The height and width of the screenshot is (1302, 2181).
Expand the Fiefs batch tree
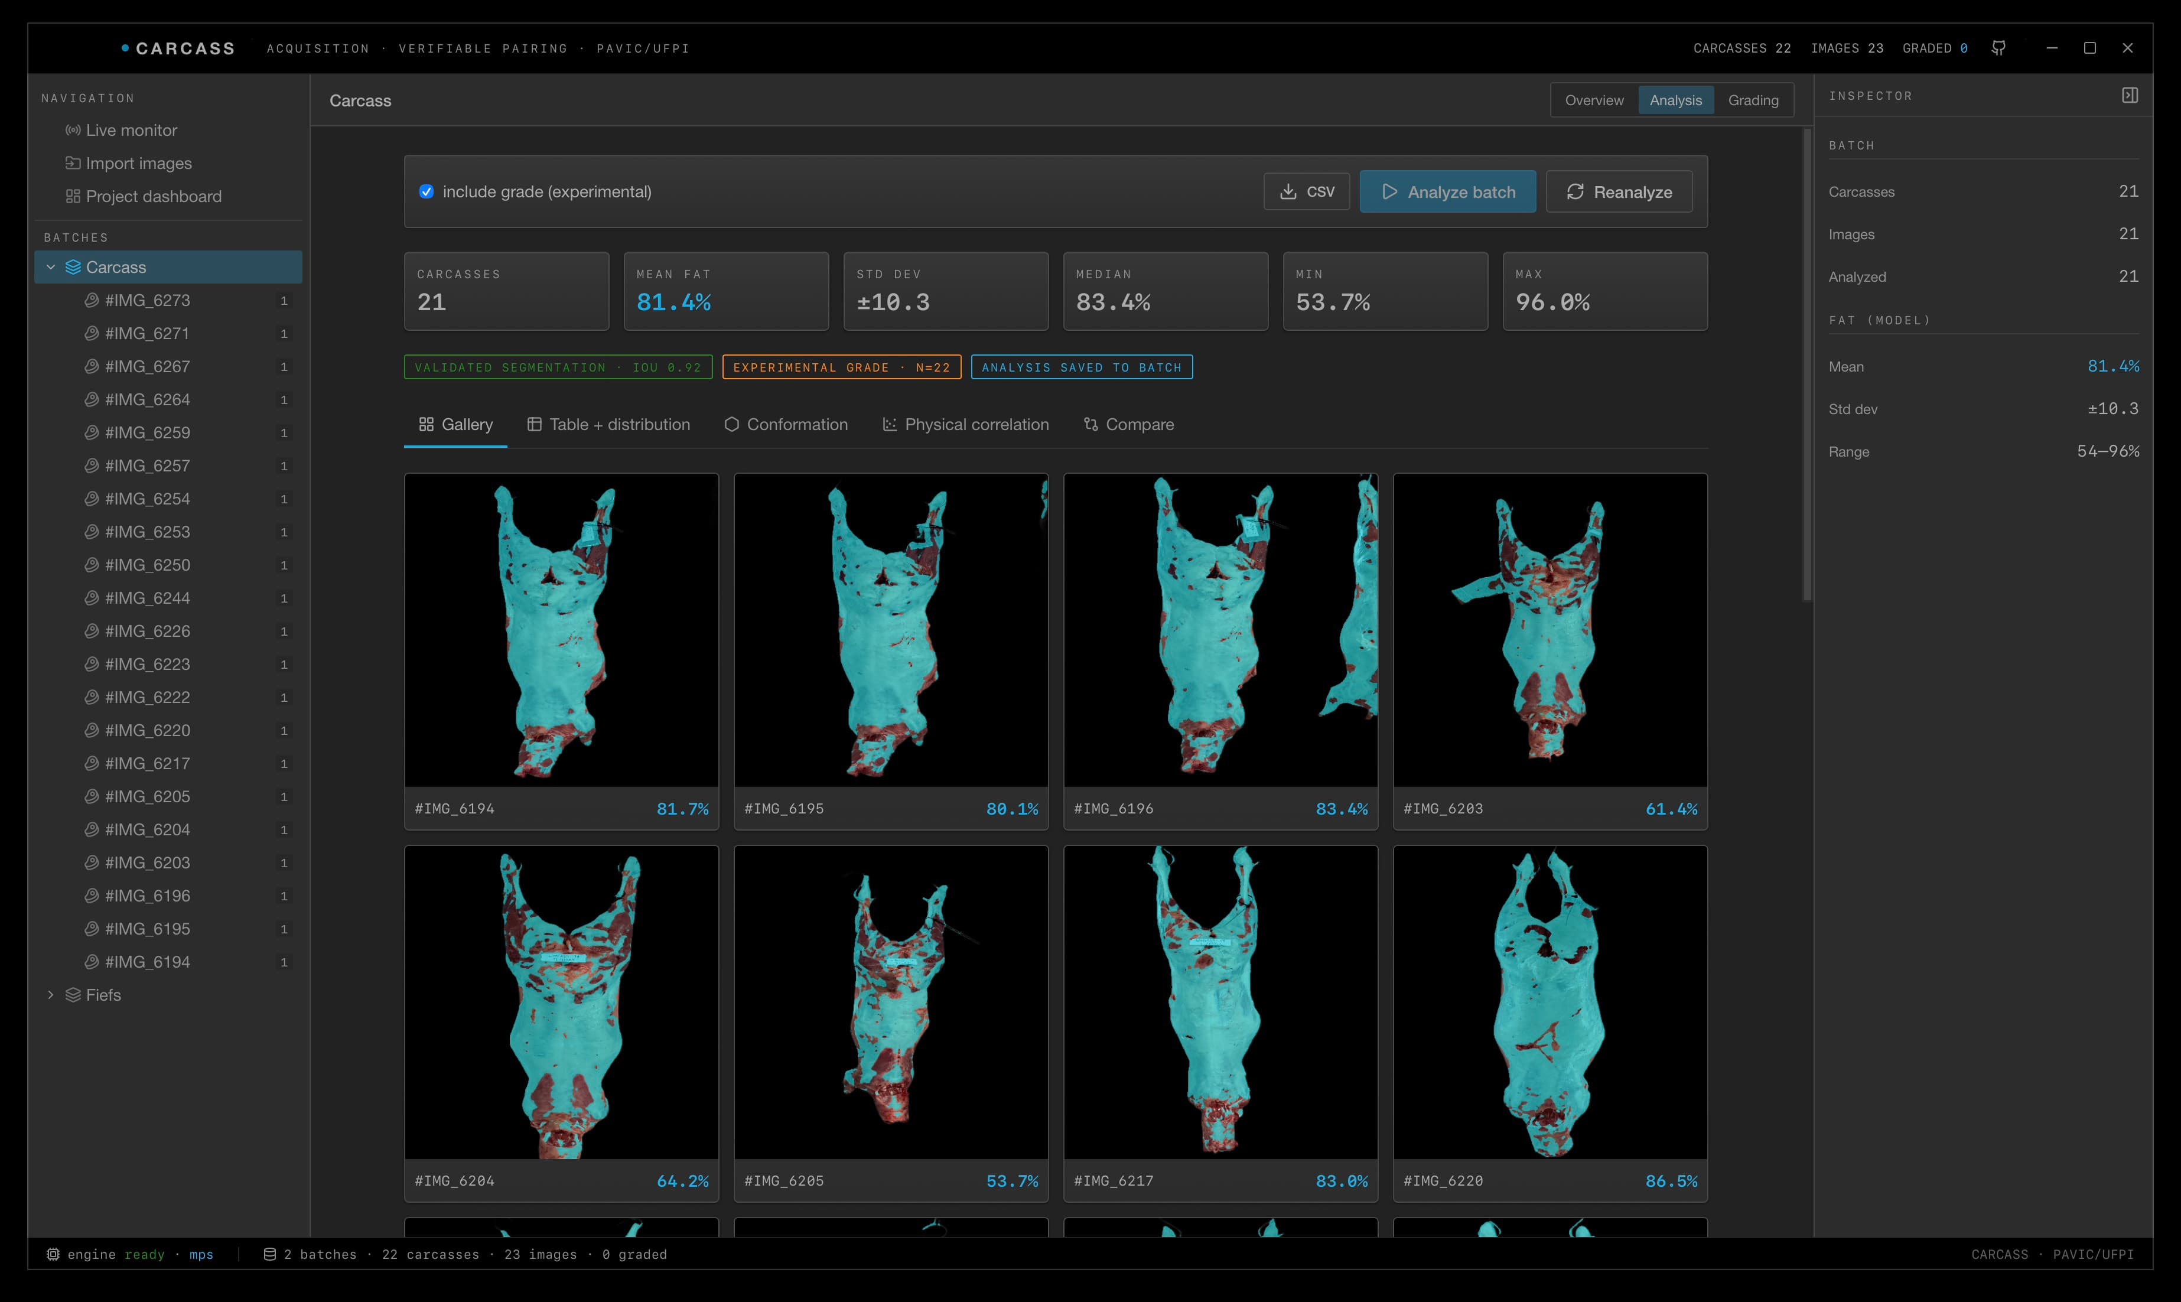(51, 995)
